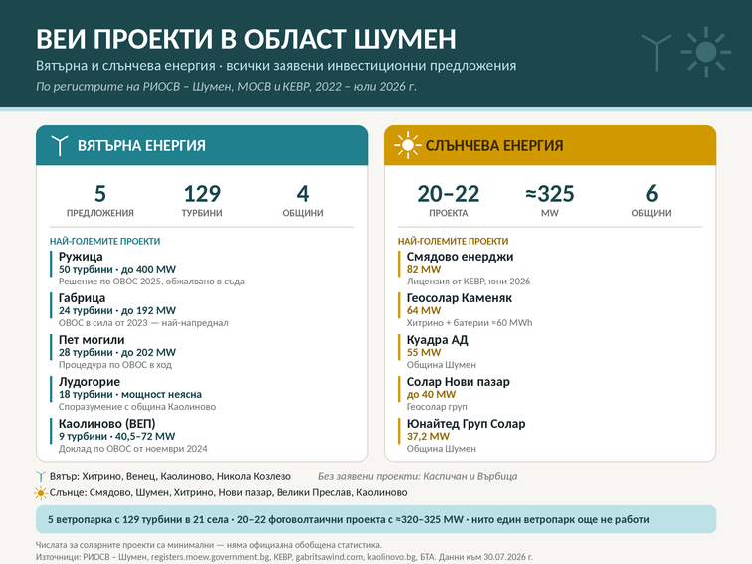
Task: Click Хитрино + батерии ≈60 MWh
Action: (470, 323)
